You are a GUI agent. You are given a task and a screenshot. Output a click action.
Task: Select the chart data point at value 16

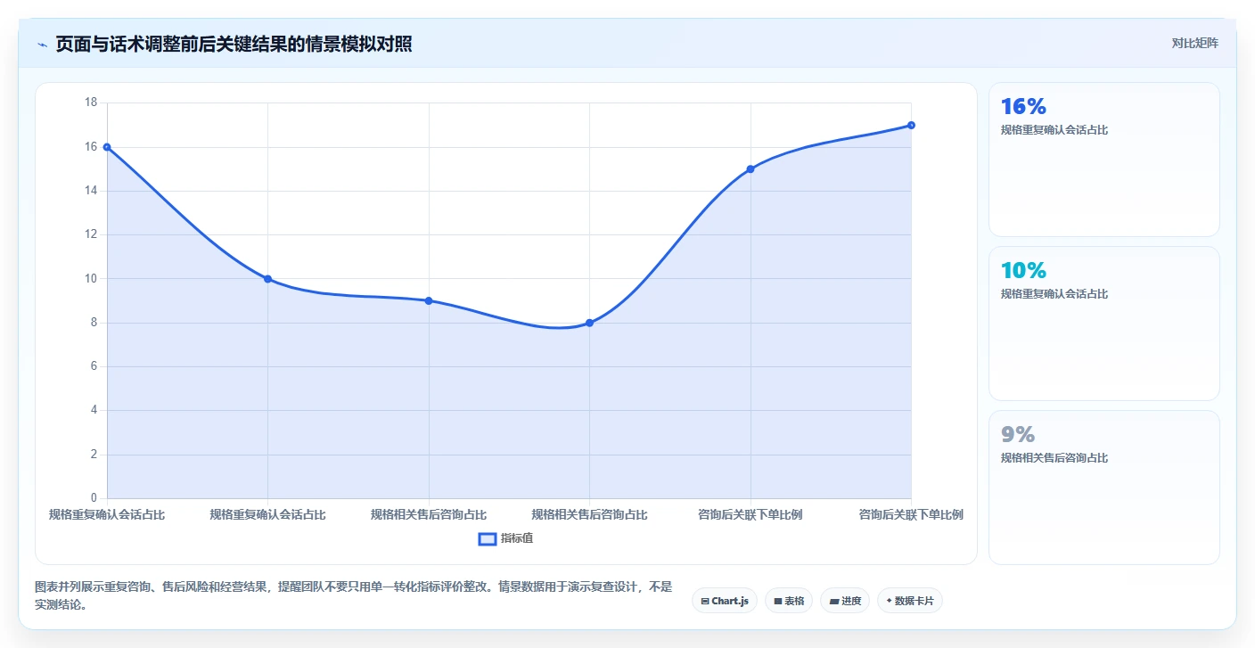click(x=107, y=147)
